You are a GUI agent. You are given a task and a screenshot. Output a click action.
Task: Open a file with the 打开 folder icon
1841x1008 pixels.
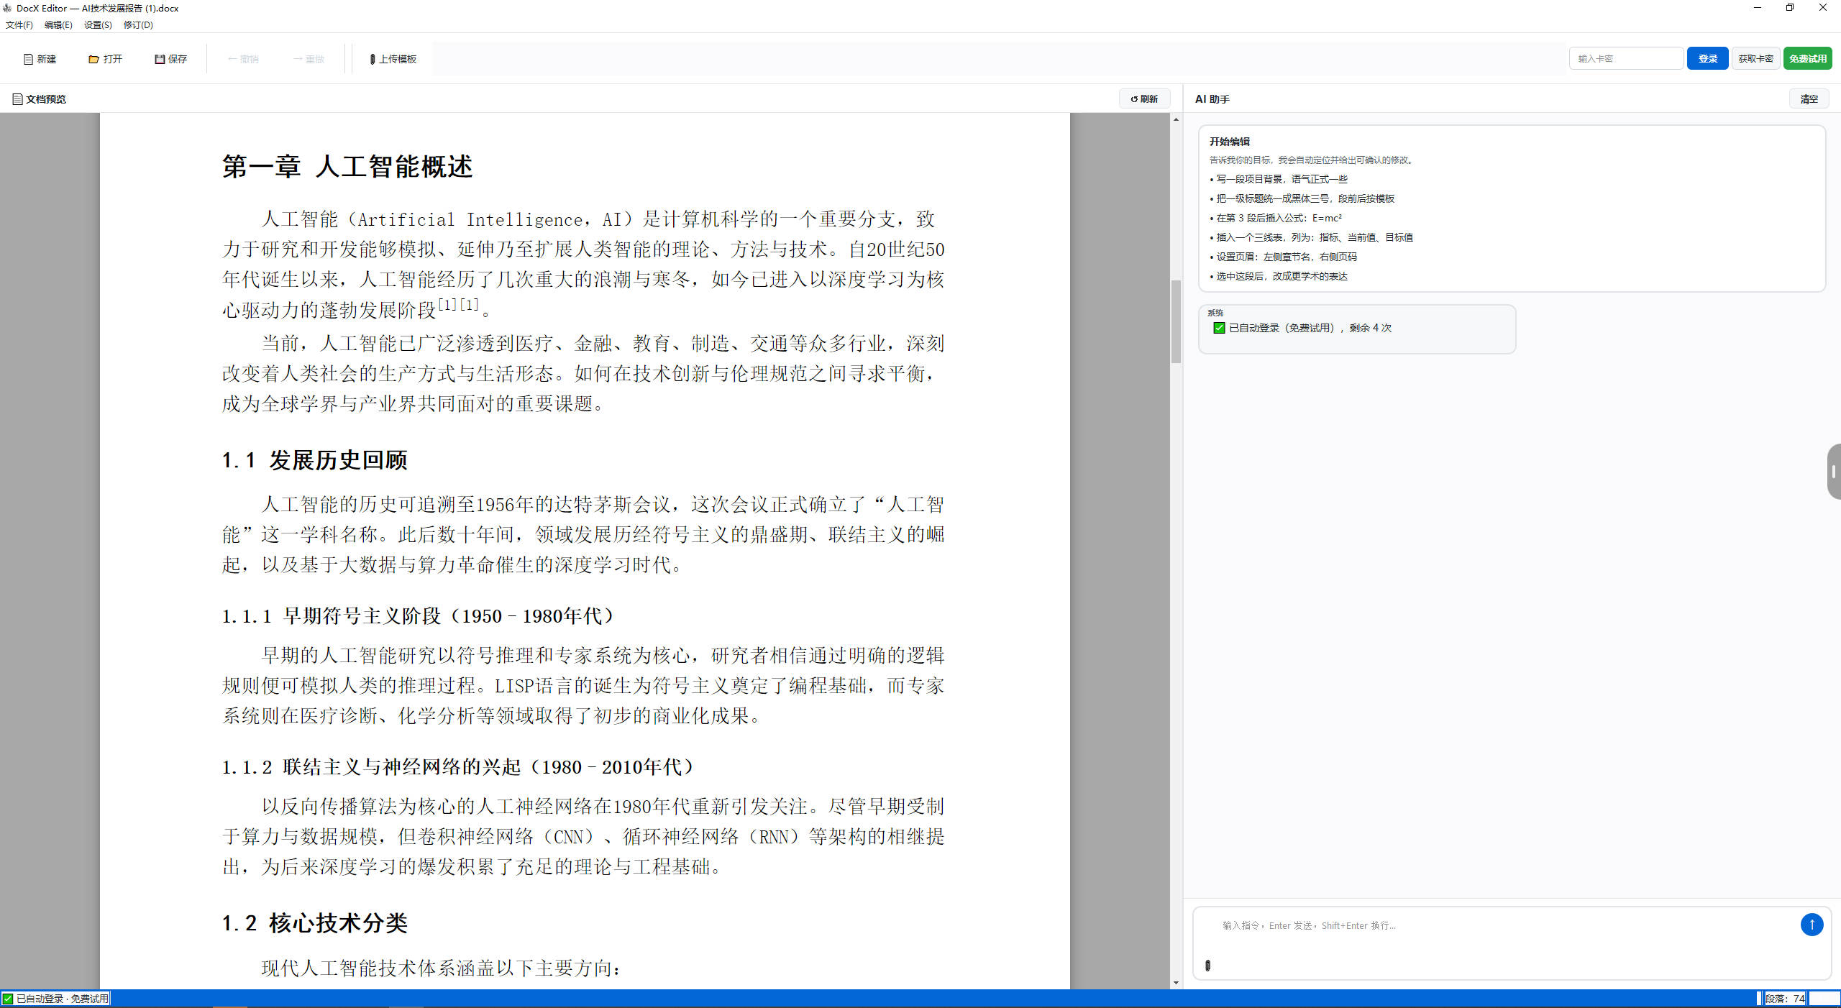point(93,59)
